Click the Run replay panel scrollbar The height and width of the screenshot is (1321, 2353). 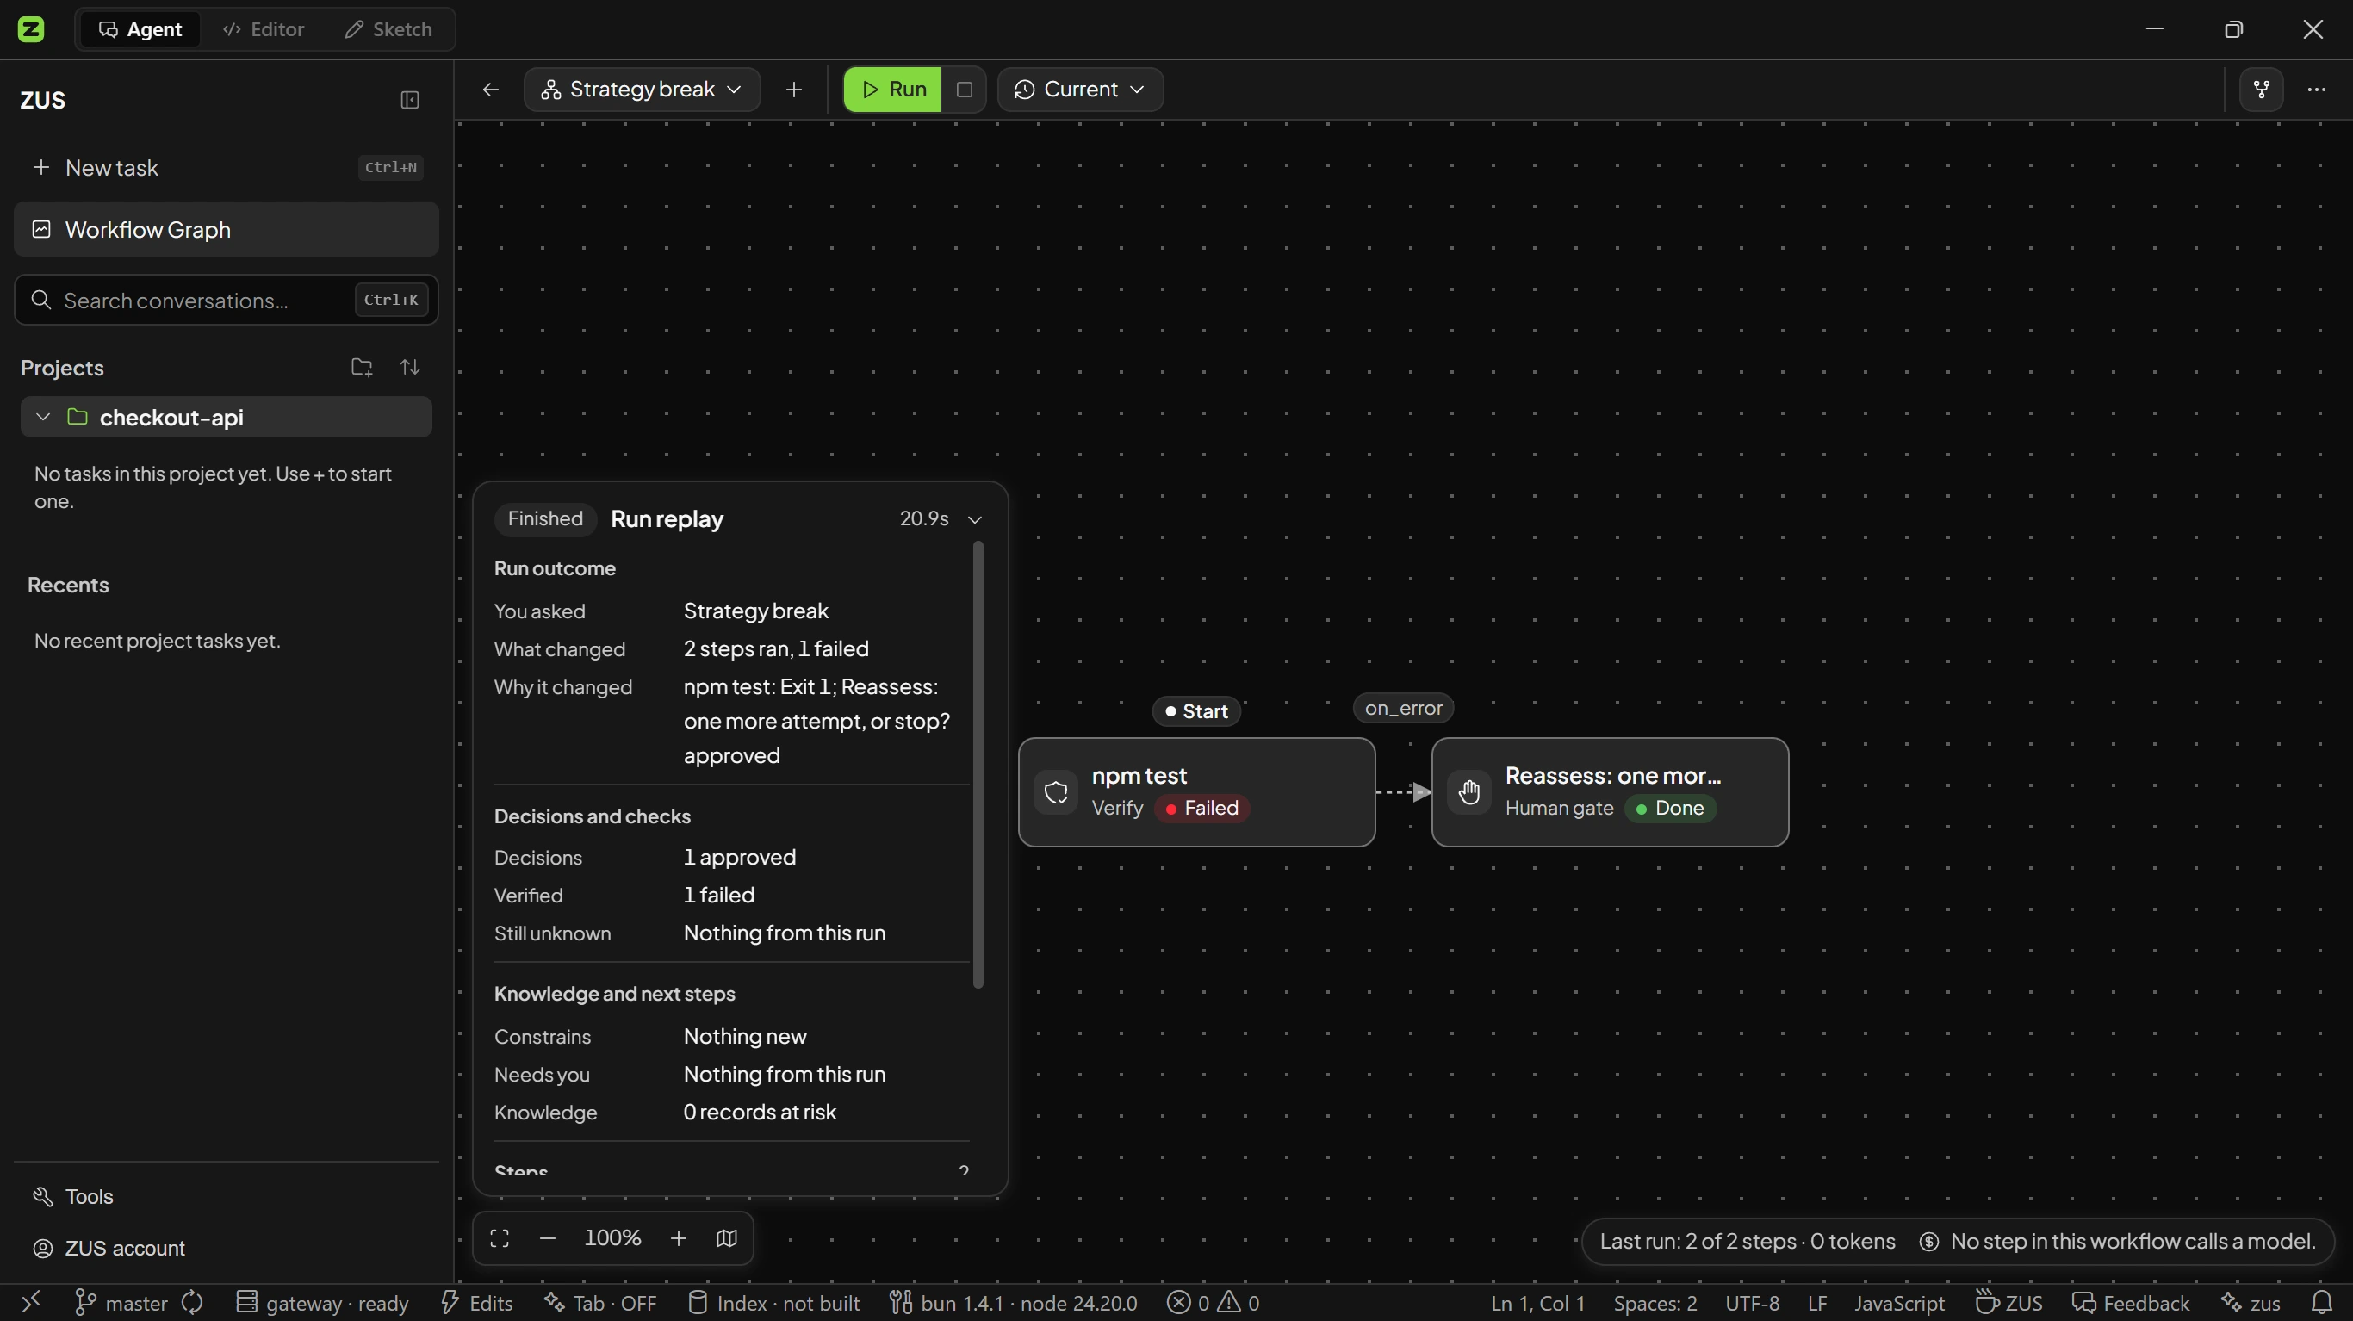(978, 766)
